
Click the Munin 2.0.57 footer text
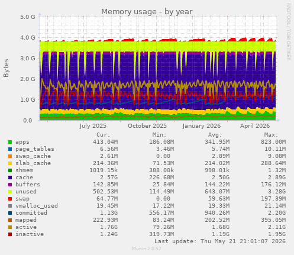coord(147,248)
